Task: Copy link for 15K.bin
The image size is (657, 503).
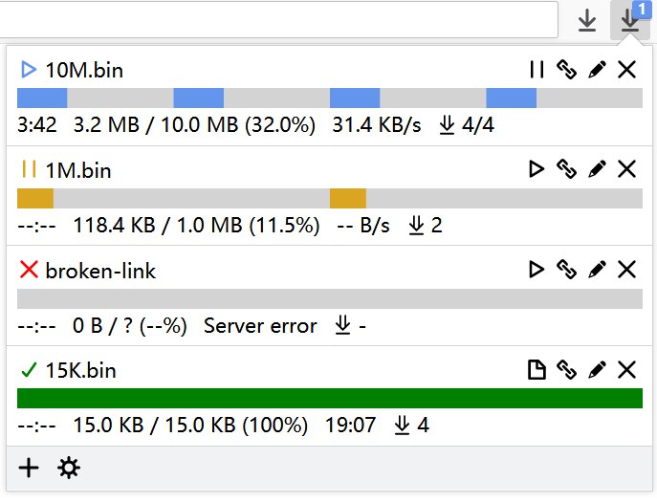Action: coord(567,370)
